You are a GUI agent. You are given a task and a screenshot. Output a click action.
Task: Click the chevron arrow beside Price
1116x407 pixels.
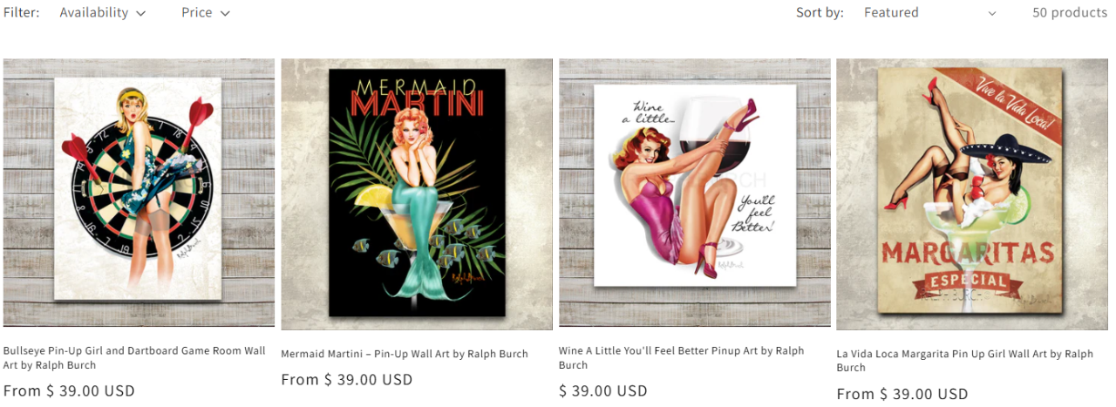point(225,14)
